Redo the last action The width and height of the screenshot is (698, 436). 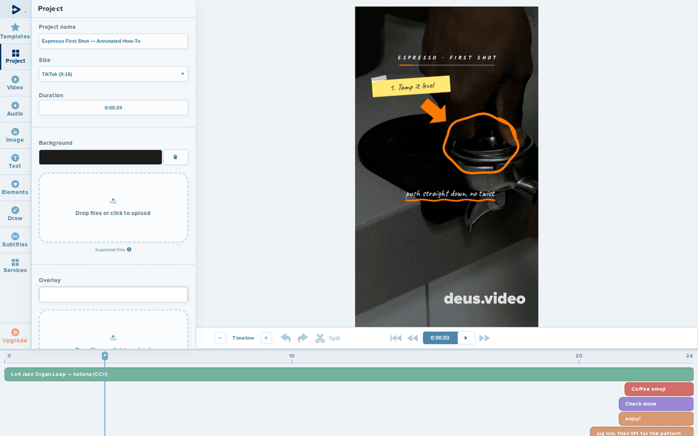coord(302,338)
